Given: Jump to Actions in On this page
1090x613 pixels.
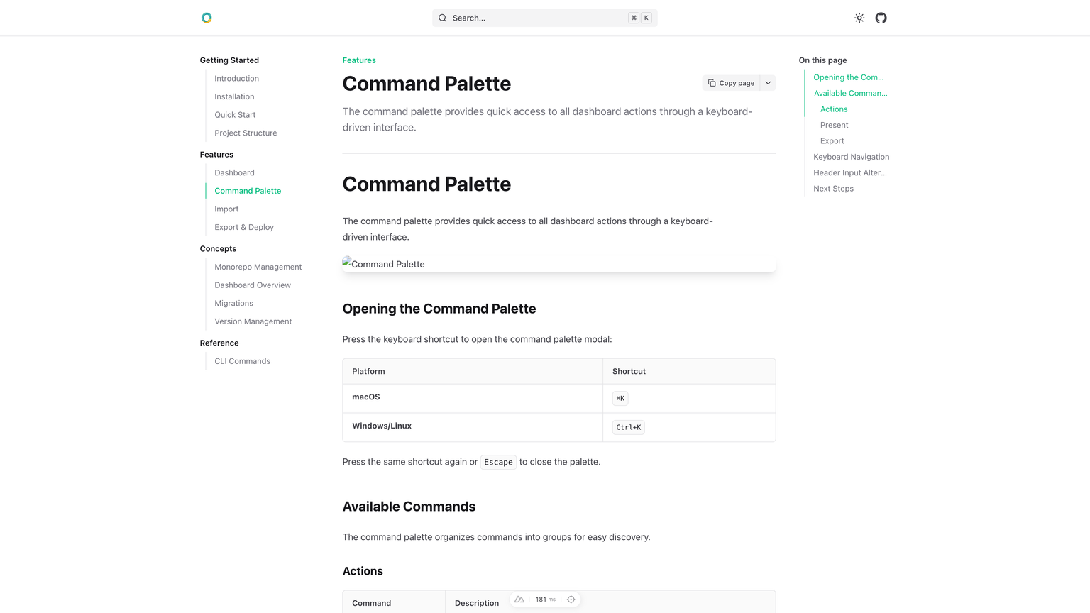Looking at the screenshot, I should (x=833, y=109).
